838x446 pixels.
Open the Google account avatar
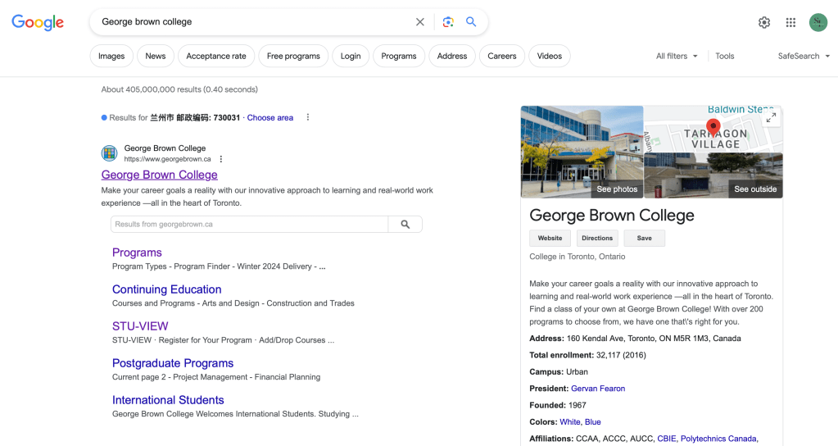tap(818, 23)
